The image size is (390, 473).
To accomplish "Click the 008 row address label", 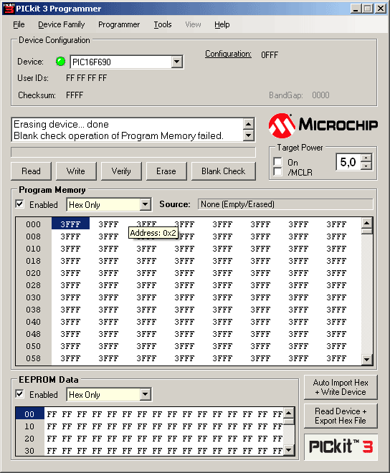I will 33,236.
